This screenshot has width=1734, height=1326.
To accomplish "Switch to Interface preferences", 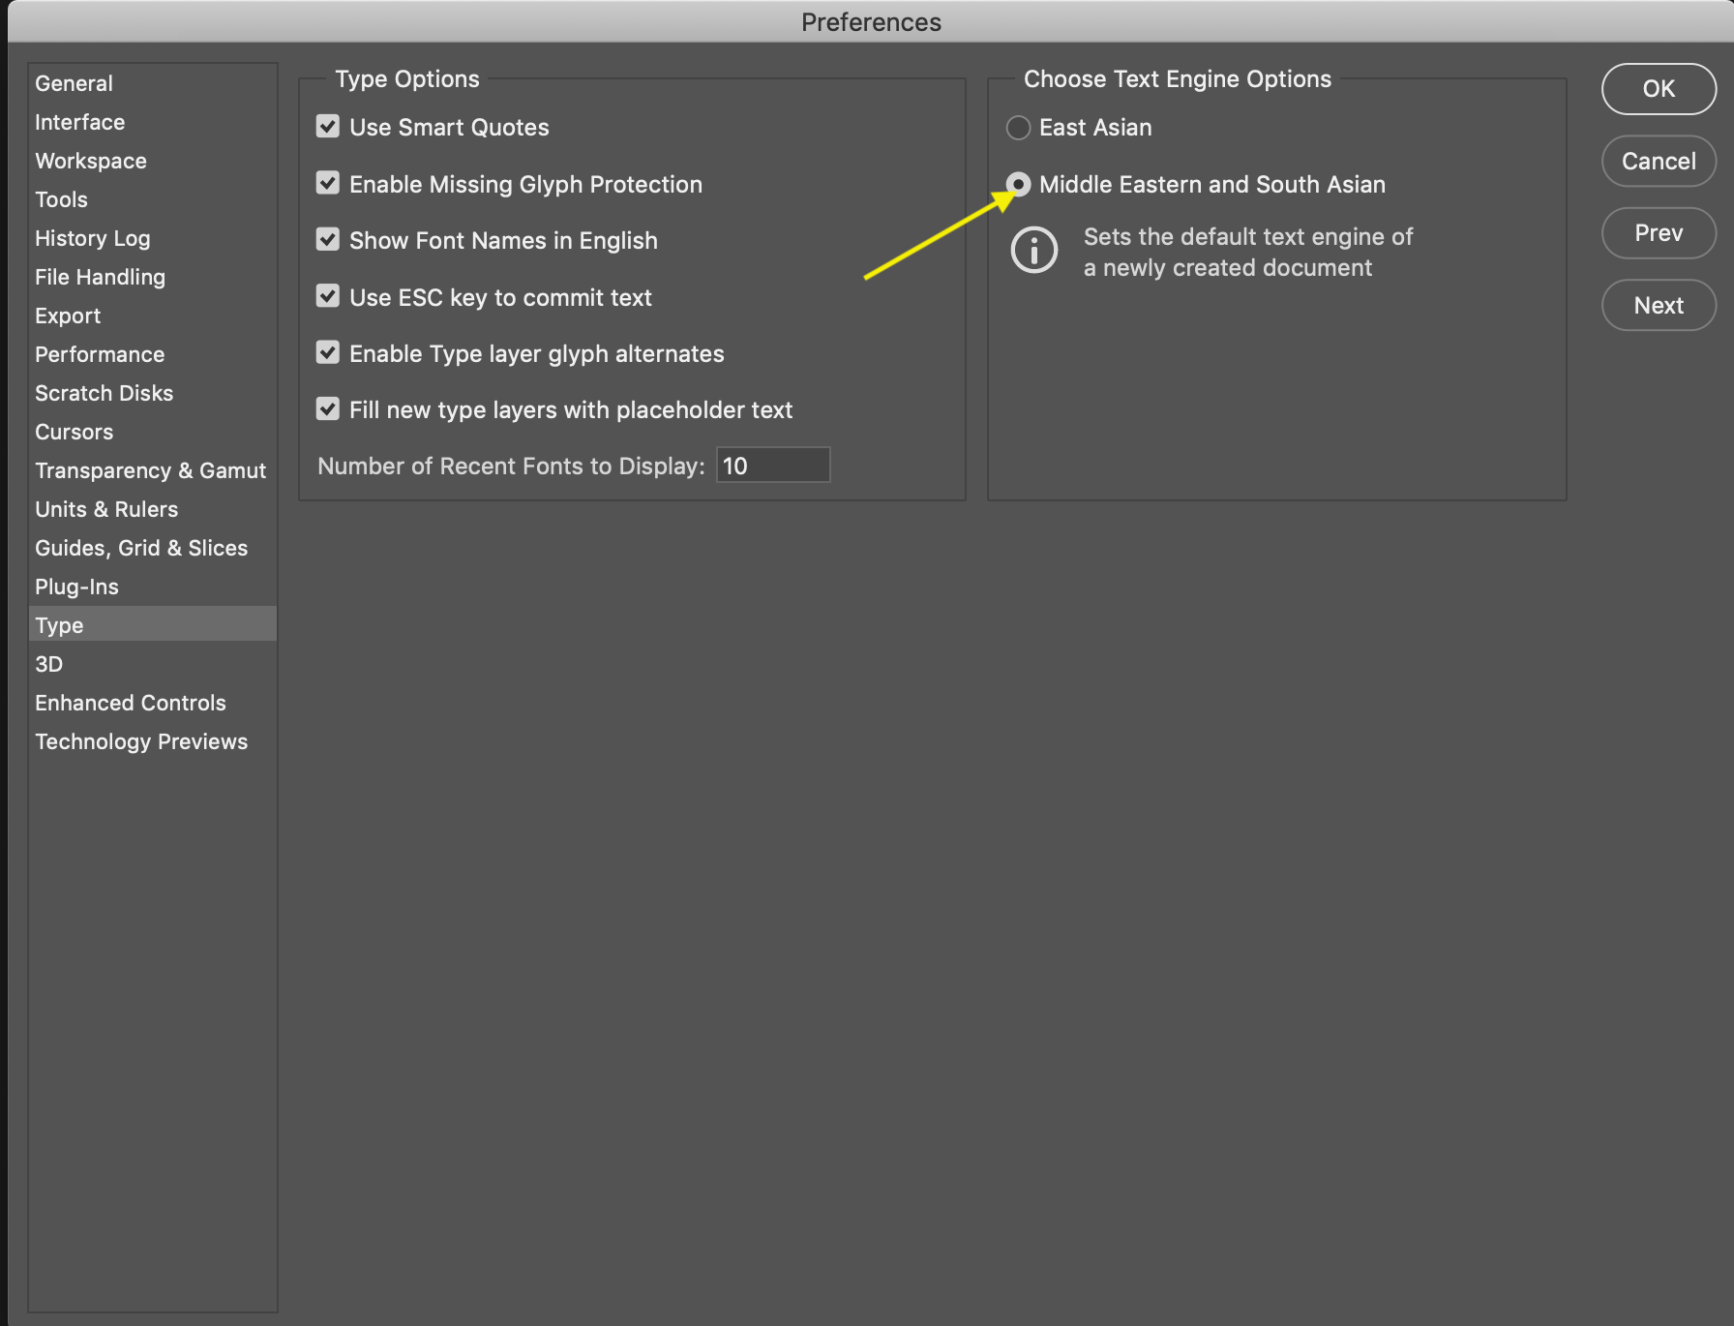I will tap(80, 122).
